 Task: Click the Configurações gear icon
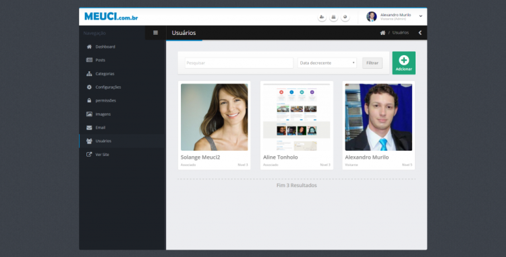tap(89, 87)
